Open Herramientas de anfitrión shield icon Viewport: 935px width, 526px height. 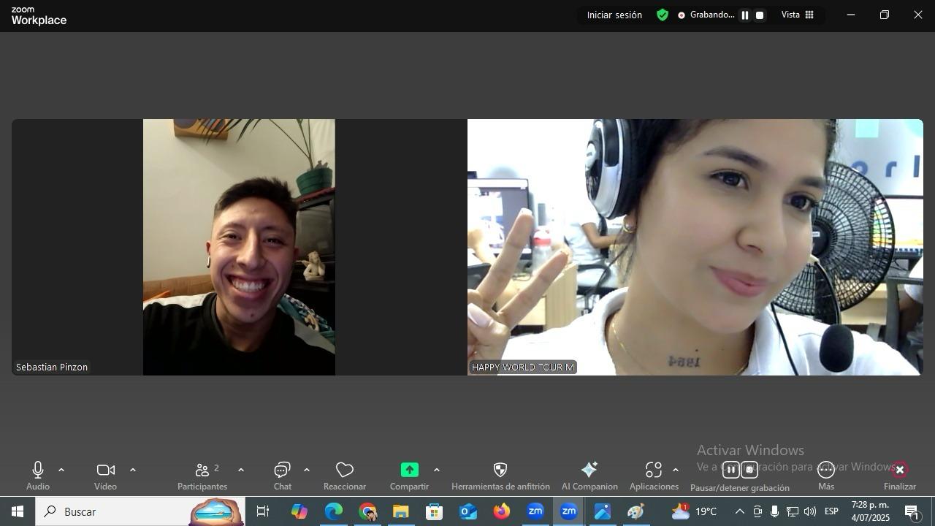point(500,470)
